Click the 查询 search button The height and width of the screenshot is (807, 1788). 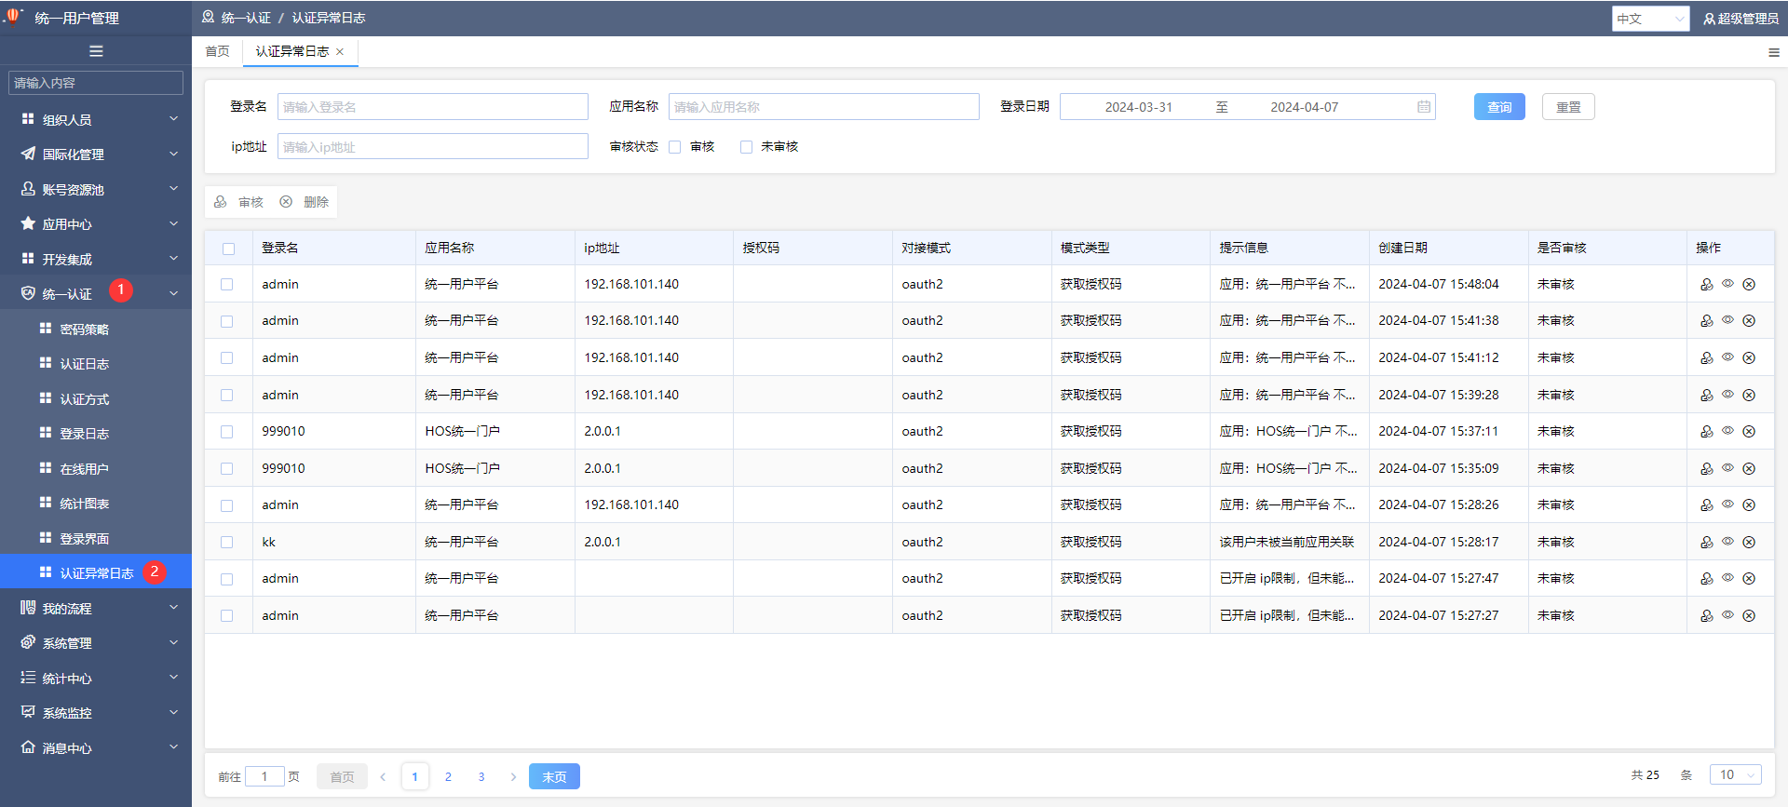coord(1499,107)
